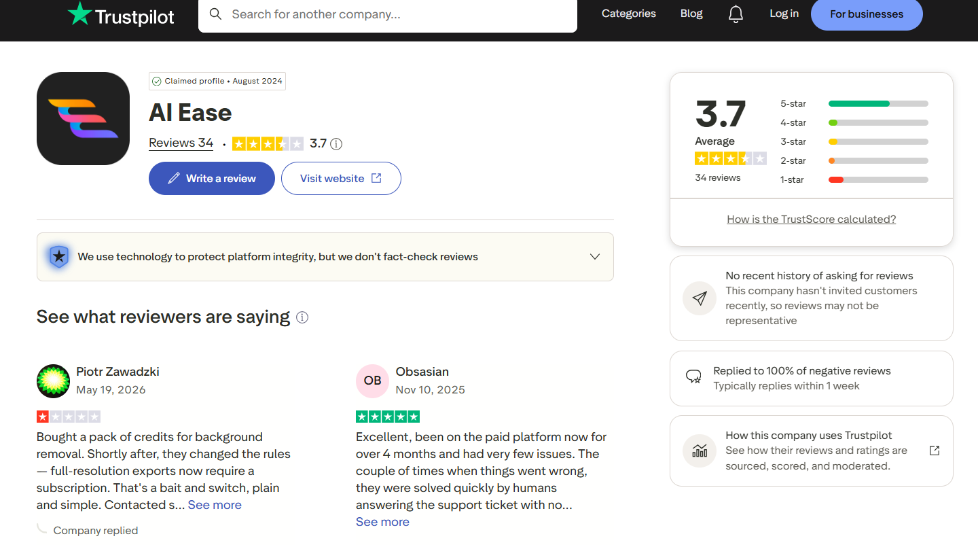Image resolution: width=978 pixels, height=545 pixels.
Task: Focus the Search for another company field
Action: coord(388,14)
